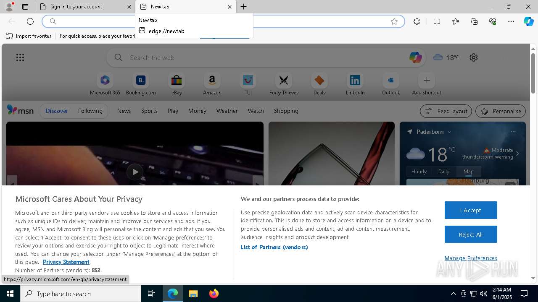Click the Add shortcut plus tile
Viewport: 538px width, 302px height.
tap(427, 84)
